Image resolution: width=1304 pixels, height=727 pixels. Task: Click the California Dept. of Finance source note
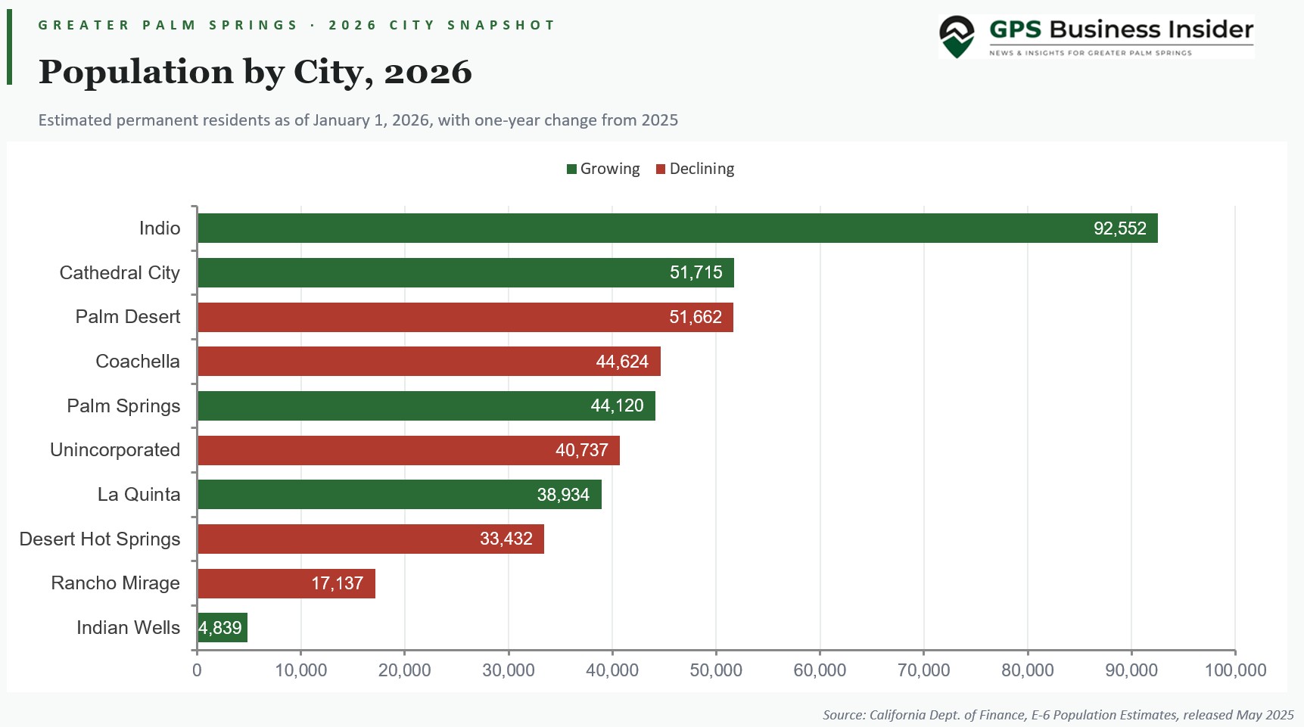coord(1058,715)
